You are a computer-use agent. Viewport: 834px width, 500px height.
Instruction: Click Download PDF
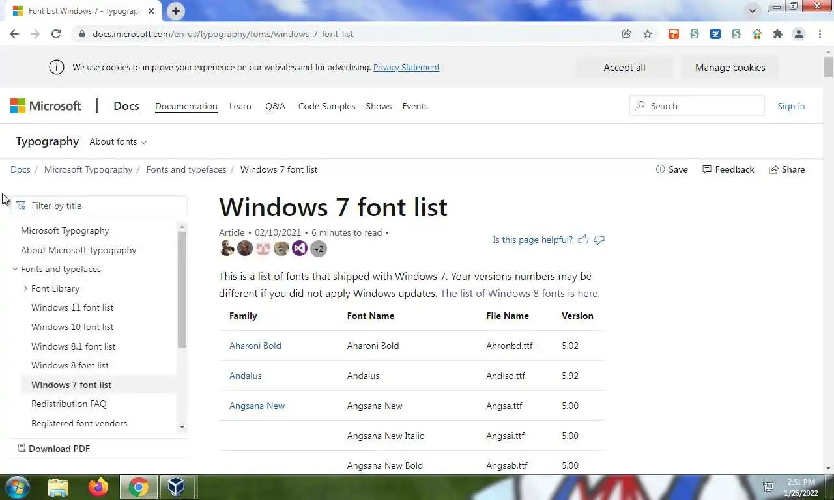[54, 449]
